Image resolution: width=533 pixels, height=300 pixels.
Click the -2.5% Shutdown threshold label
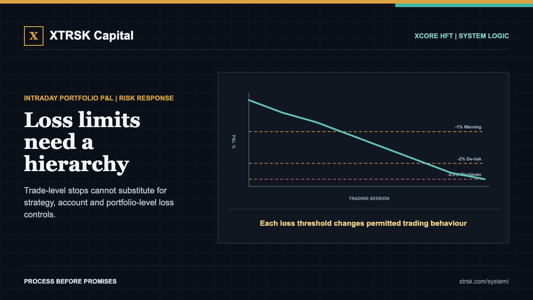tap(465, 175)
